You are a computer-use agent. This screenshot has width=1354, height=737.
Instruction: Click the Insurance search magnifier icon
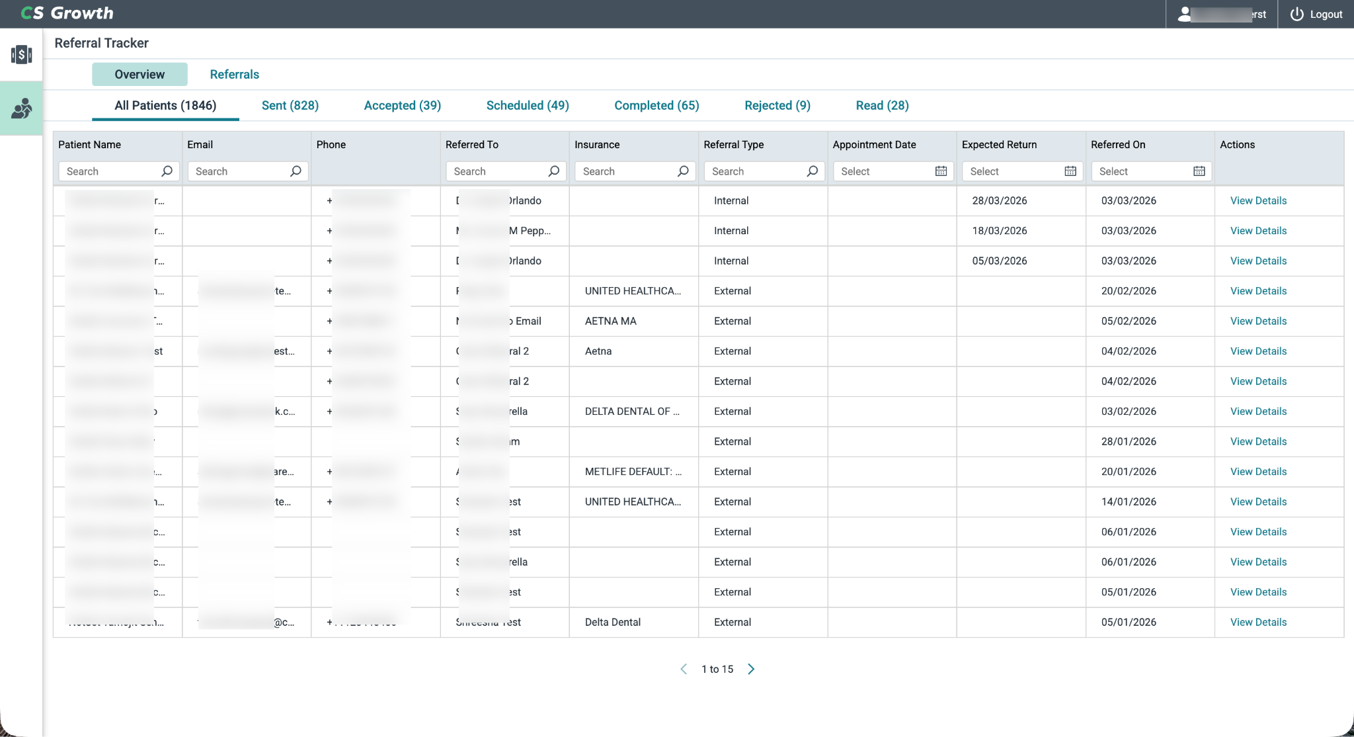pyautogui.click(x=683, y=171)
